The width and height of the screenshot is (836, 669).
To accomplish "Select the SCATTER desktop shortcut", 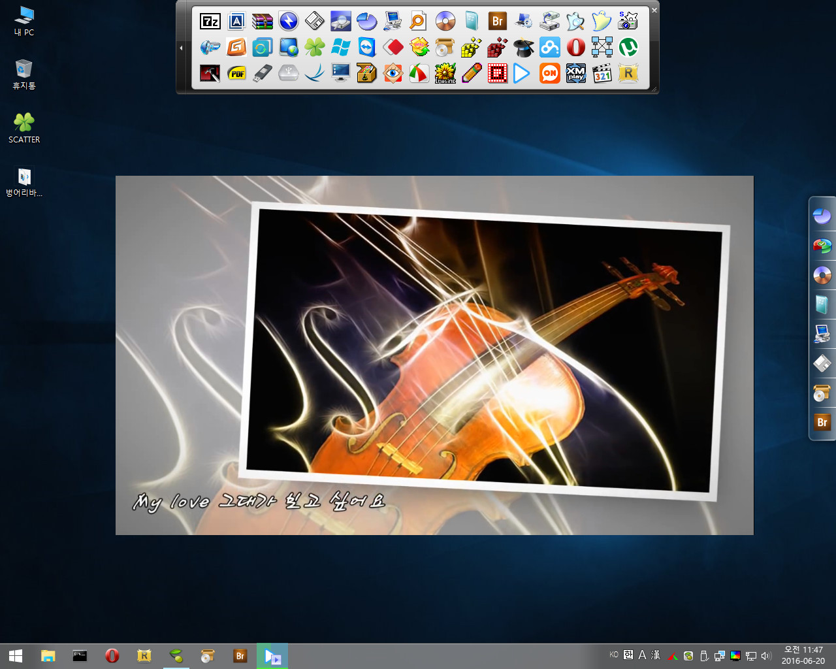I will 24,128.
